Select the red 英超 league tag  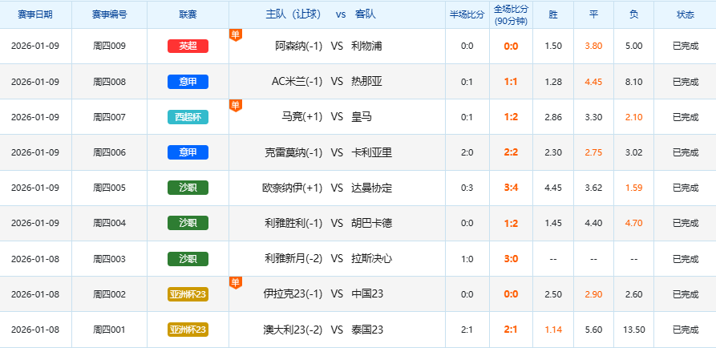tap(188, 47)
